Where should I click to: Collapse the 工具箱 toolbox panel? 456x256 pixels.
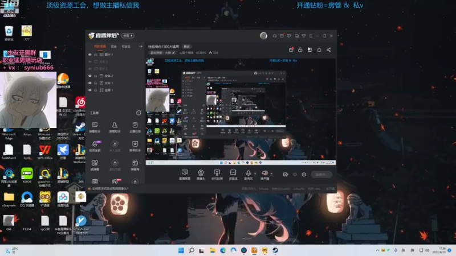139,113
